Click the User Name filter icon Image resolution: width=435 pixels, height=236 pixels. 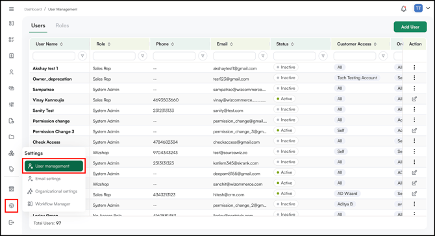(x=82, y=56)
